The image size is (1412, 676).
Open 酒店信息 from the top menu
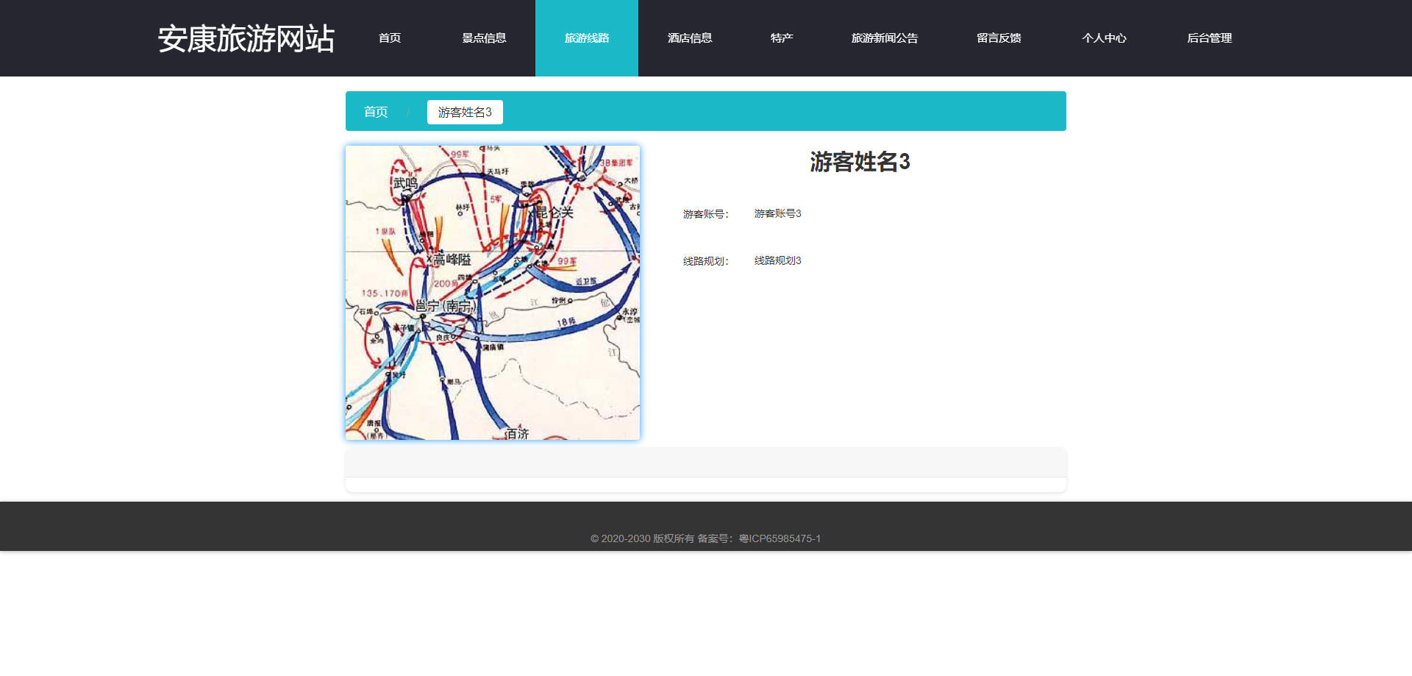pos(690,38)
